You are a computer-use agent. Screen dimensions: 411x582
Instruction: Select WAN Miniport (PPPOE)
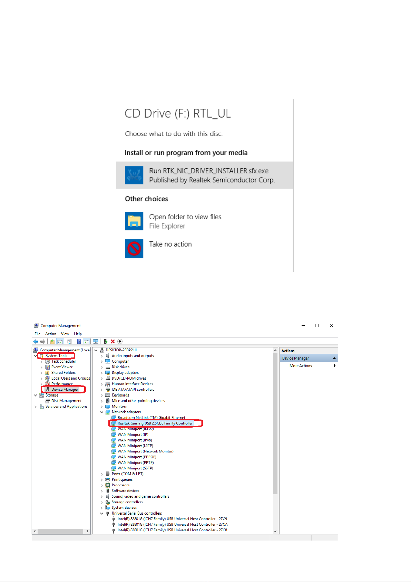(x=137, y=457)
